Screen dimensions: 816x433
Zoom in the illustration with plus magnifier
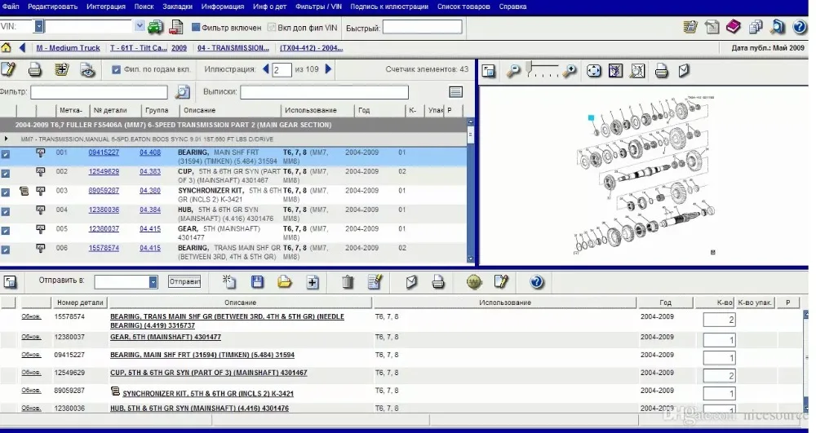click(570, 71)
